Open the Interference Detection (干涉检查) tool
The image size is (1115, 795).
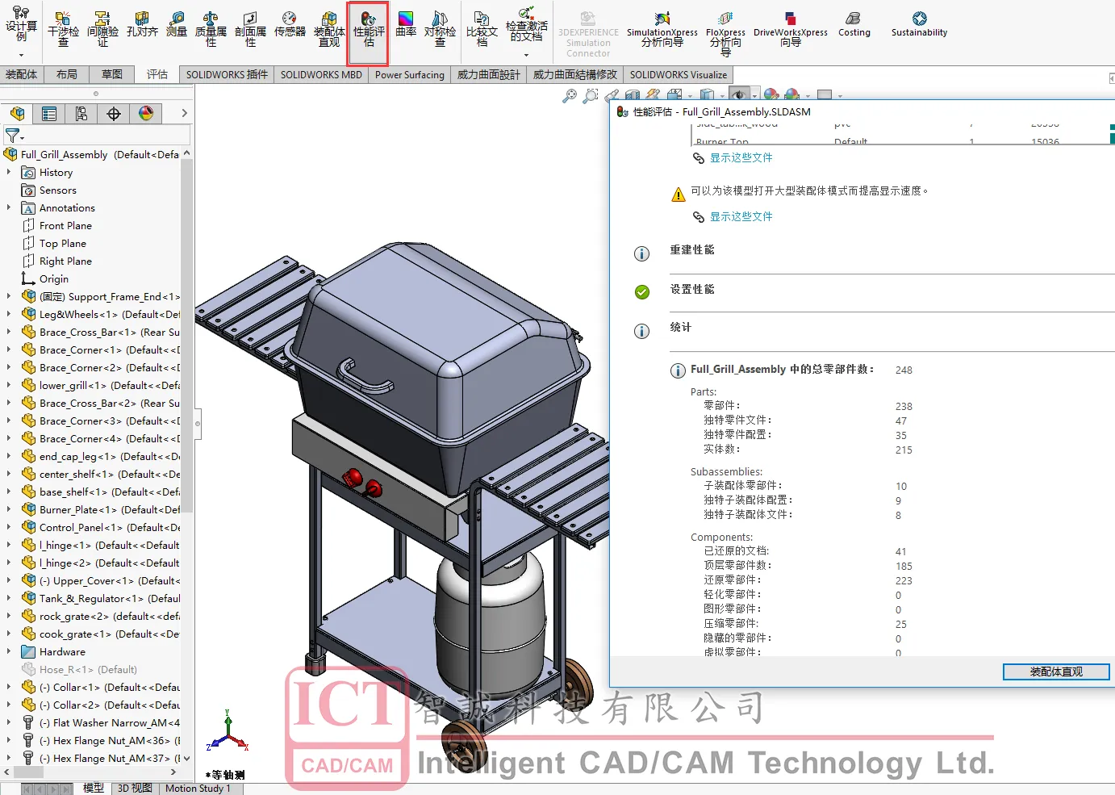pyautogui.click(x=63, y=29)
